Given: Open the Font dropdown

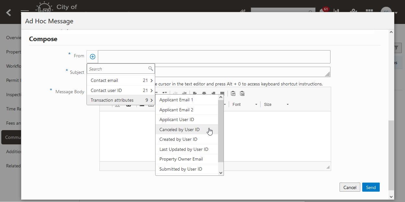Looking at the screenshot, I should (x=245, y=105).
